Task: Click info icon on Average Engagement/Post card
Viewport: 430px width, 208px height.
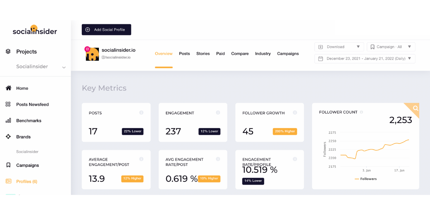Action: point(141,159)
